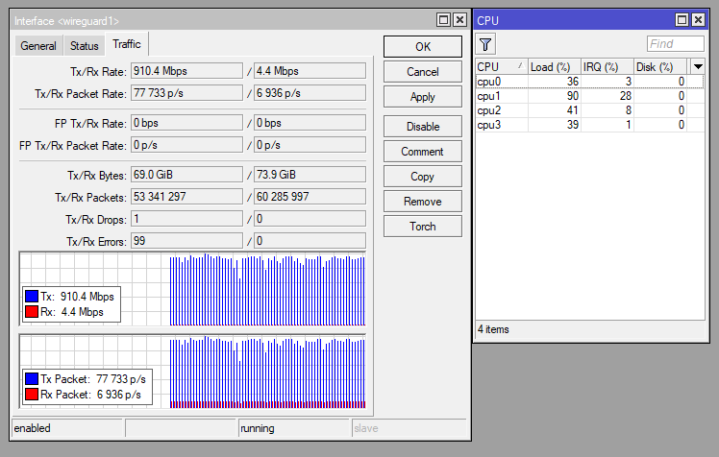Add a Comment to the interface

coord(422,152)
